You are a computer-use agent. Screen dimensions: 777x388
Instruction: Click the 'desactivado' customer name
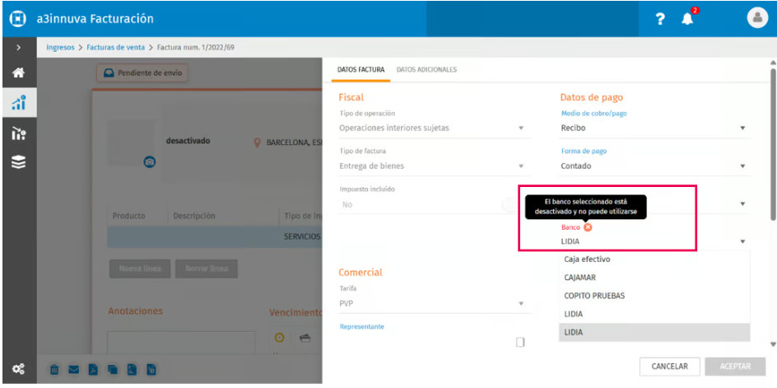click(x=188, y=141)
